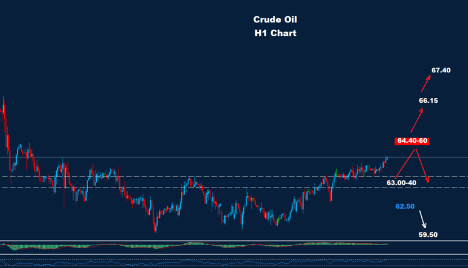Select the 59.50 downside target label
Viewport: 468px width, 268px height.
(x=428, y=234)
